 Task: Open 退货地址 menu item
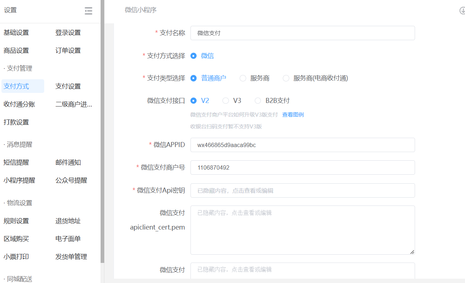[68, 221]
